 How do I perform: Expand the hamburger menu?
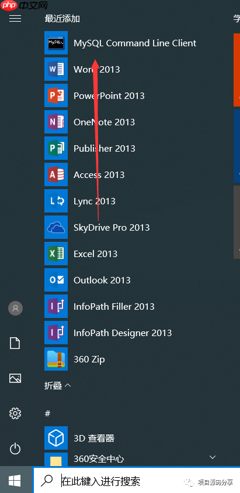[15, 19]
